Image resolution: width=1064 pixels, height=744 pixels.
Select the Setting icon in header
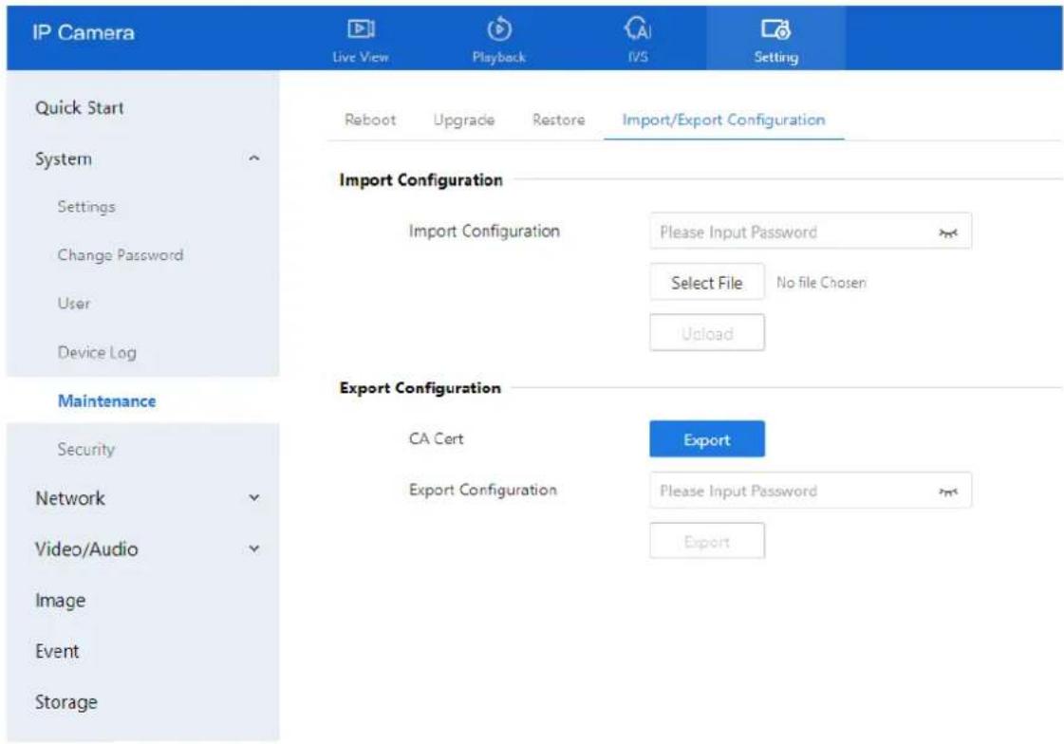pos(775,29)
